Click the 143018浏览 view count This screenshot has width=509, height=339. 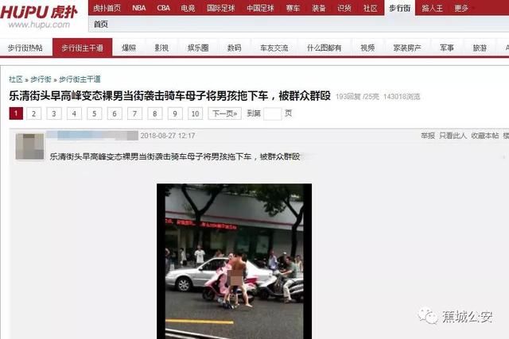pyautogui.click(x=402, y=97)
